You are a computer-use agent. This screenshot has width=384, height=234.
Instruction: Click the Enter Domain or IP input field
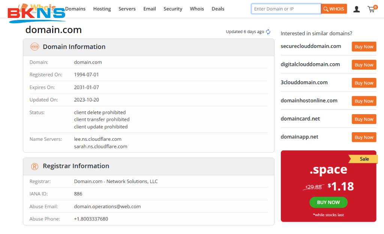[x=286, y=9]
